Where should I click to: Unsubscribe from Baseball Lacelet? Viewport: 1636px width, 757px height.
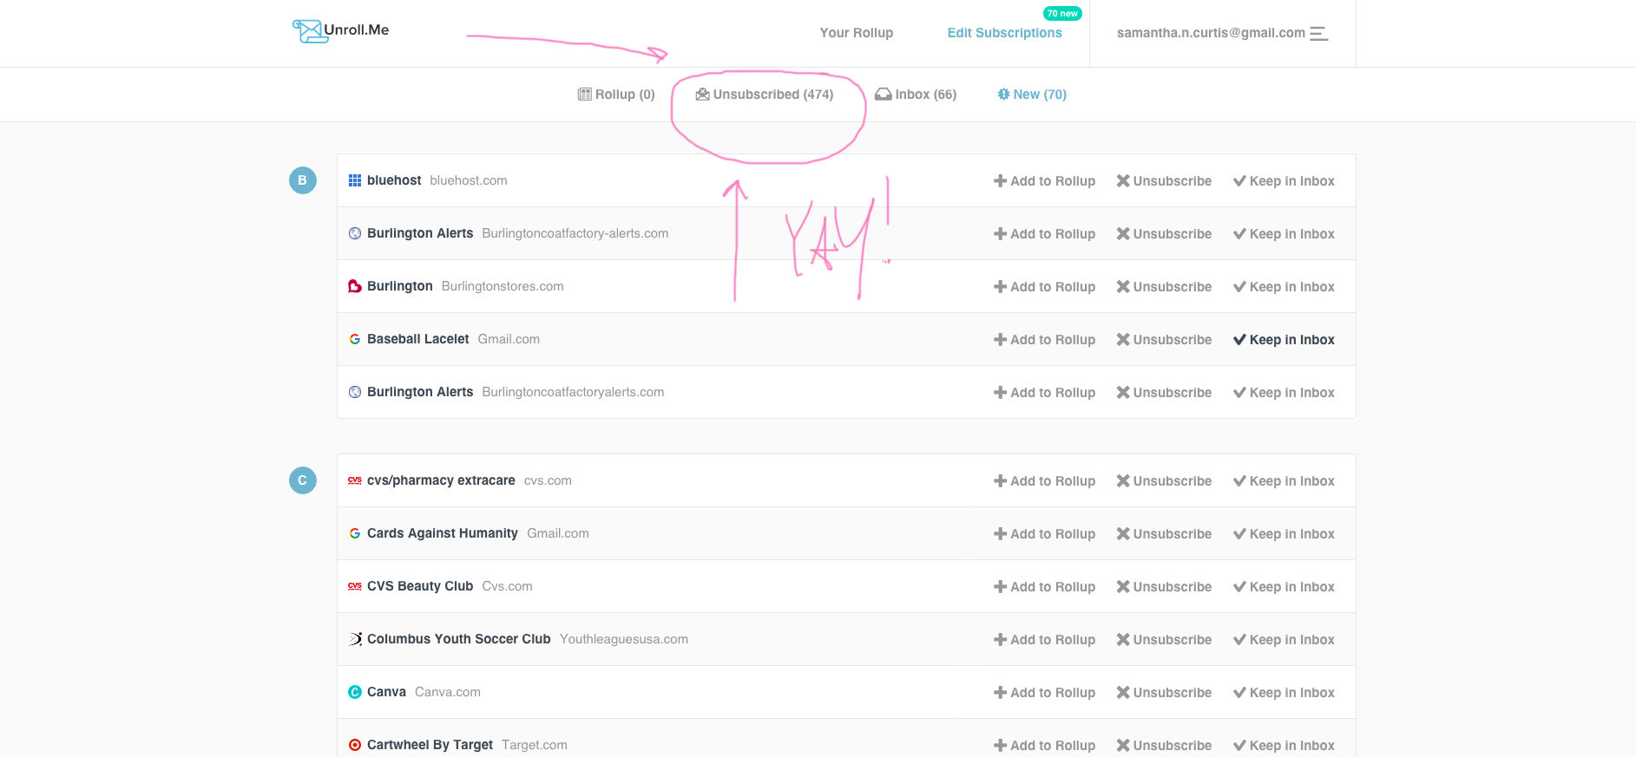[1164, 340]
